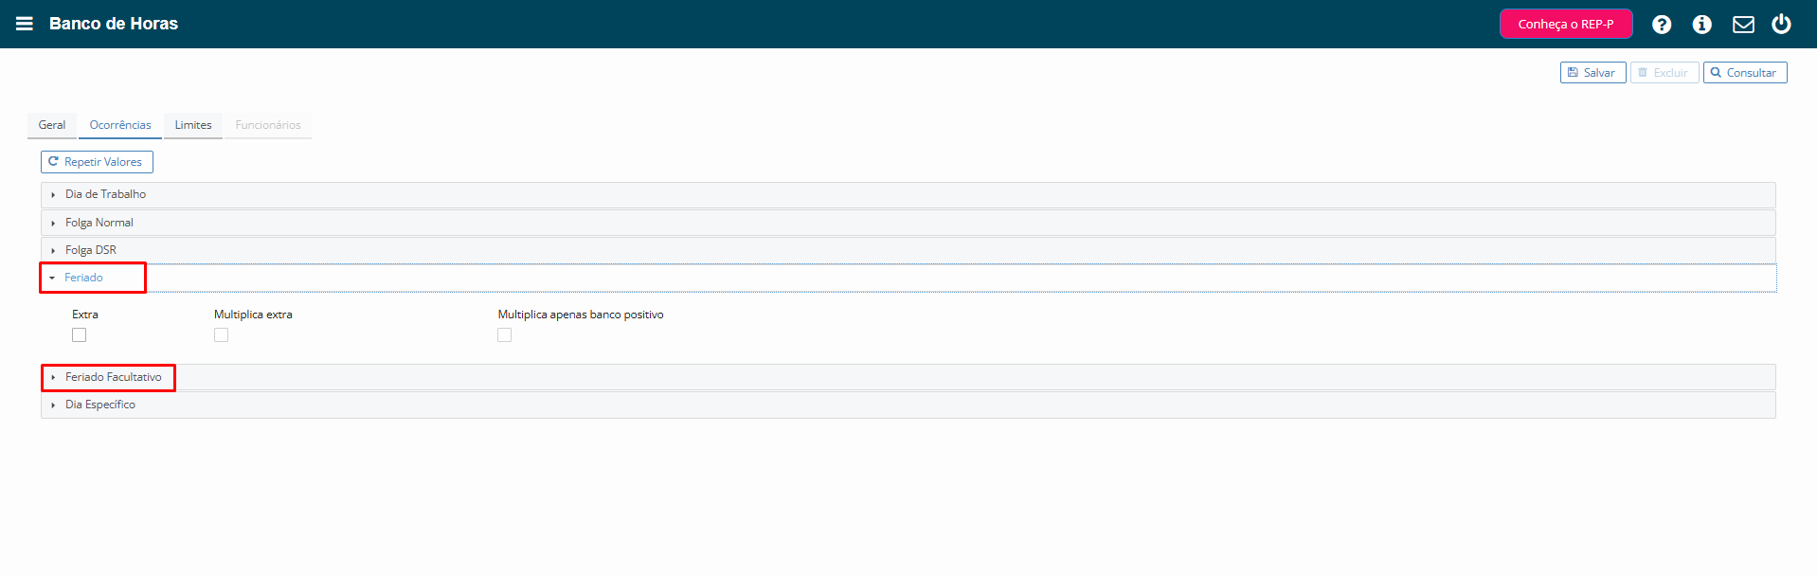Open the Funcionários tab
Image resolution: width=1817 pixels, height=576 pixels.
268,125
